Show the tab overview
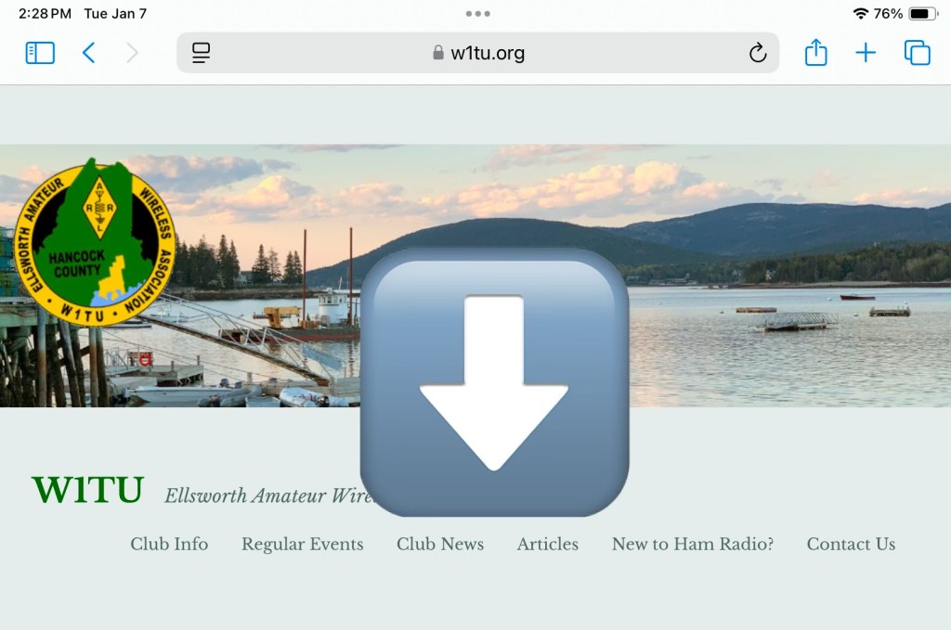The width and height of the screenshot is (951, 630). click(917, 53)
